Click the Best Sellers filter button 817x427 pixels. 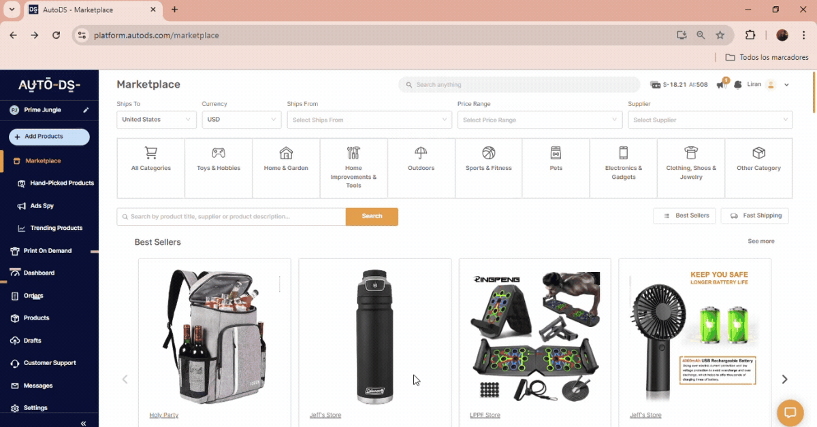(684, 216)
